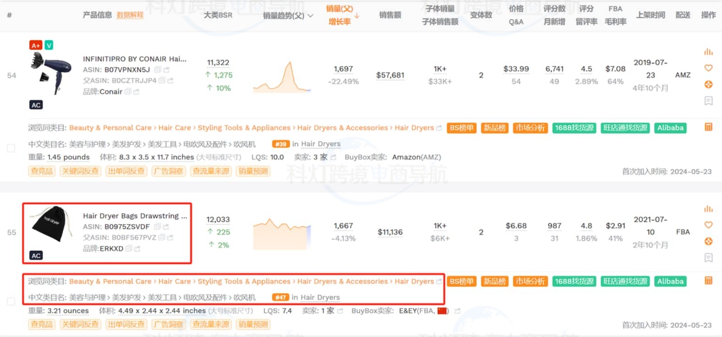The height and width of the screenshot is (337, 722).
Task: Copy parent ASIN B0BF567PVZ
Action: tap(161, 237)
